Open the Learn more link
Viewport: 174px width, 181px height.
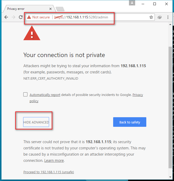click(54, 161)
